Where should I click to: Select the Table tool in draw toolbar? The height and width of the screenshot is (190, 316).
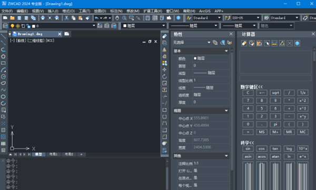tap(3, 144)
